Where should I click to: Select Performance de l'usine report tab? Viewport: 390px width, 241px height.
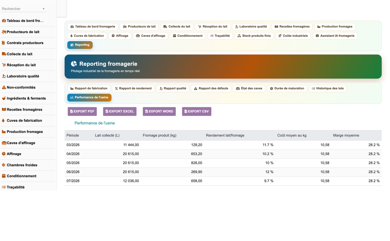(89, 98)
